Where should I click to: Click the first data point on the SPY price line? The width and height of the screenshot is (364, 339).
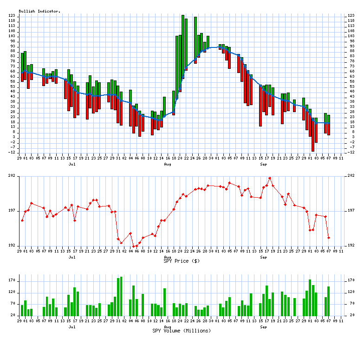pyautogui.click(x=22, y=220)
